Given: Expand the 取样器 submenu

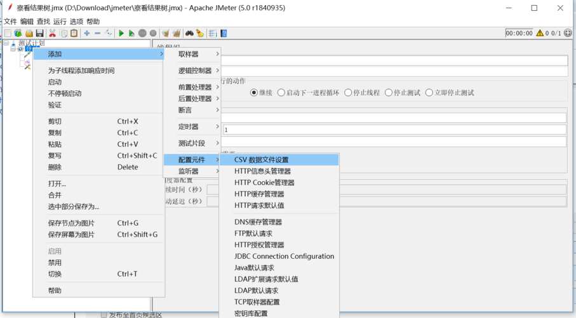Looking at the screenshot, I should point(192,54).
